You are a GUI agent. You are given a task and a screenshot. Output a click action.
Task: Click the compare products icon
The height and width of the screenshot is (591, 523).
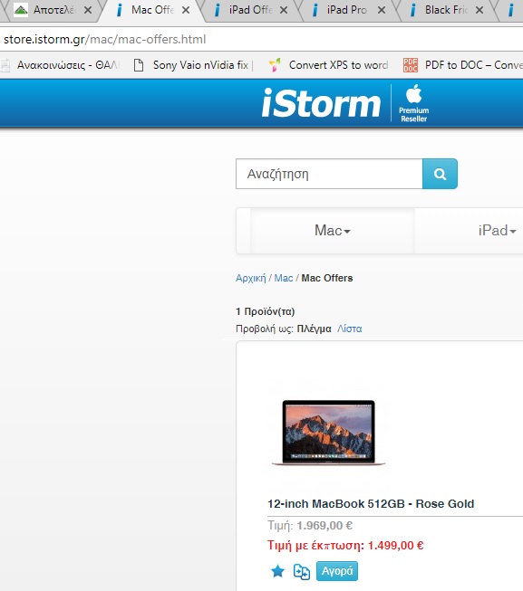pyautogui.click(x=302, y=571)
